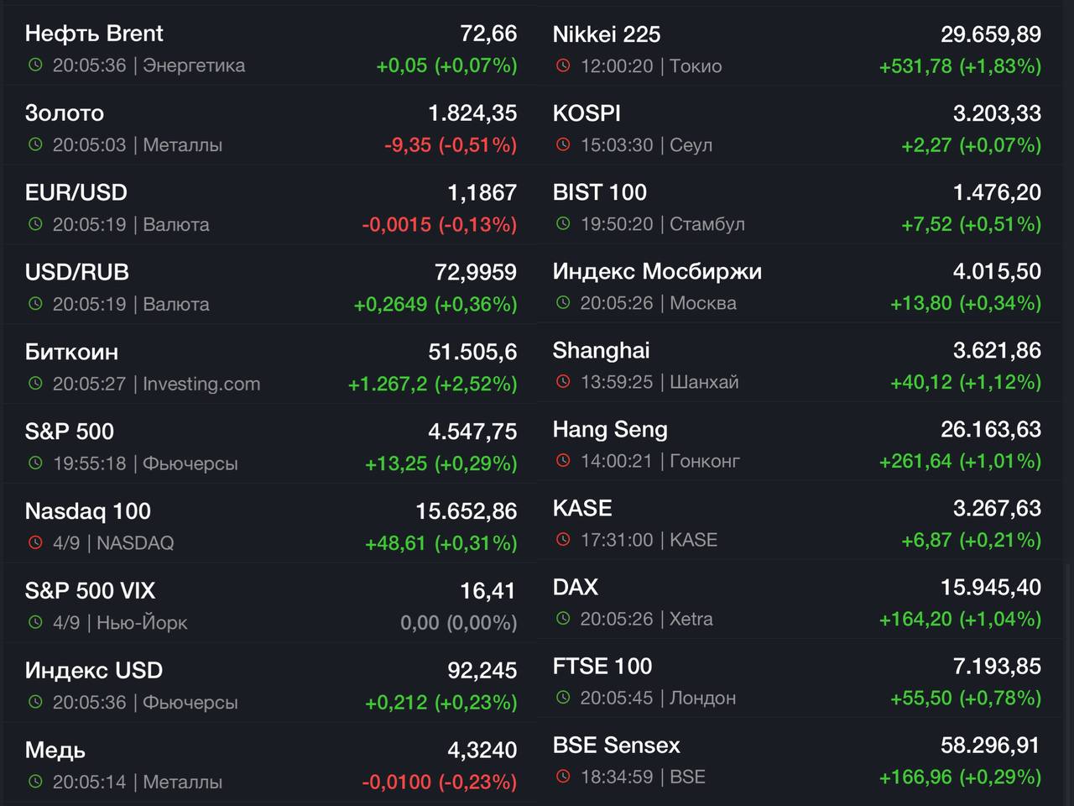Viewport: 1074px width, 806px height.
Task: Click the Moscow Exchange value 4.015,50
Action: [x=997, y=271]
